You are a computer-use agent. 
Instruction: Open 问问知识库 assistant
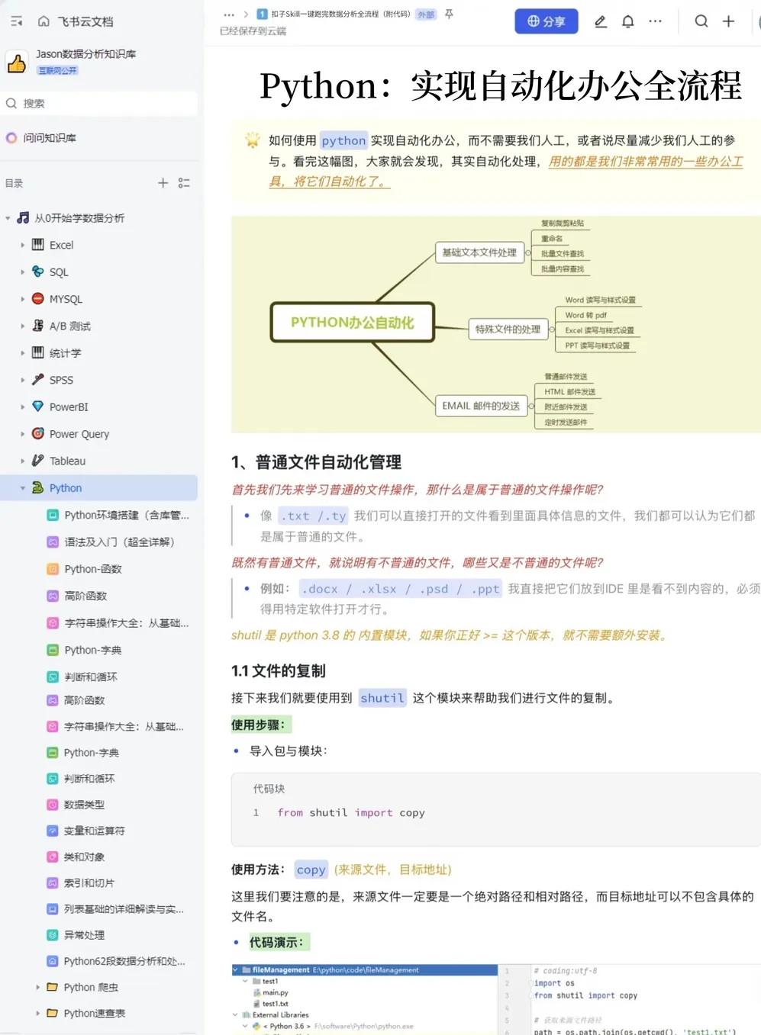click(x=50, y=138)
